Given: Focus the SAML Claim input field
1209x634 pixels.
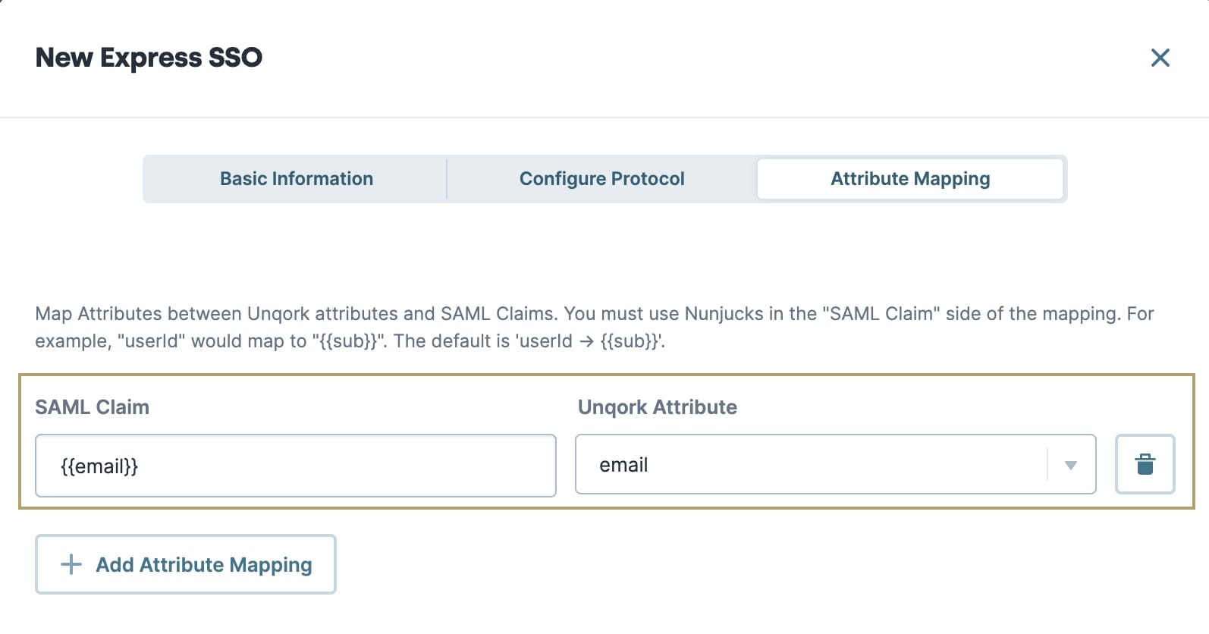Looking at the screenshot, I should click(296, 466).
